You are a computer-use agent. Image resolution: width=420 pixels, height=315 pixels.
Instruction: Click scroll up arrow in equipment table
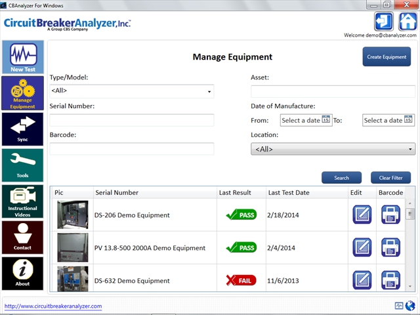point(409,203)
